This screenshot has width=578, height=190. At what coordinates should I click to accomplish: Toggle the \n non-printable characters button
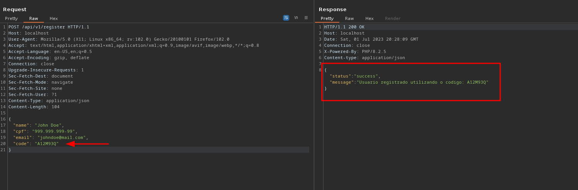tap(296, 18)
